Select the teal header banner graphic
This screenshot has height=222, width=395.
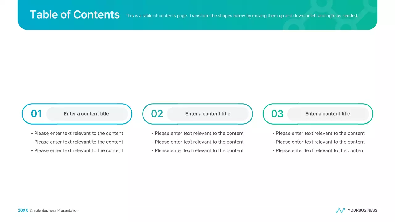pos(197,15)
